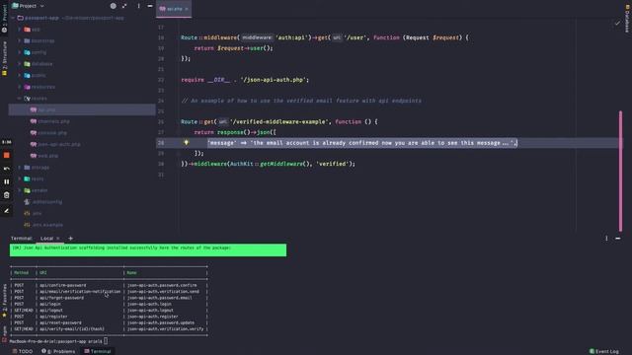
Task: Expand the vendor folder
Action: [20, 190]
